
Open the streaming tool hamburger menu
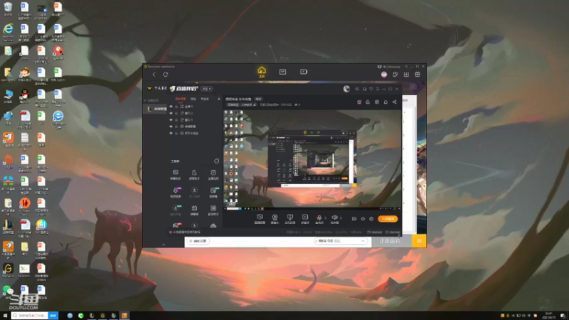click(x=378, y=89)
